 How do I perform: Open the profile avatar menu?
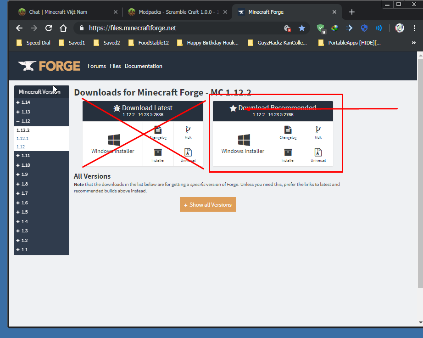(x=400, y=28)
